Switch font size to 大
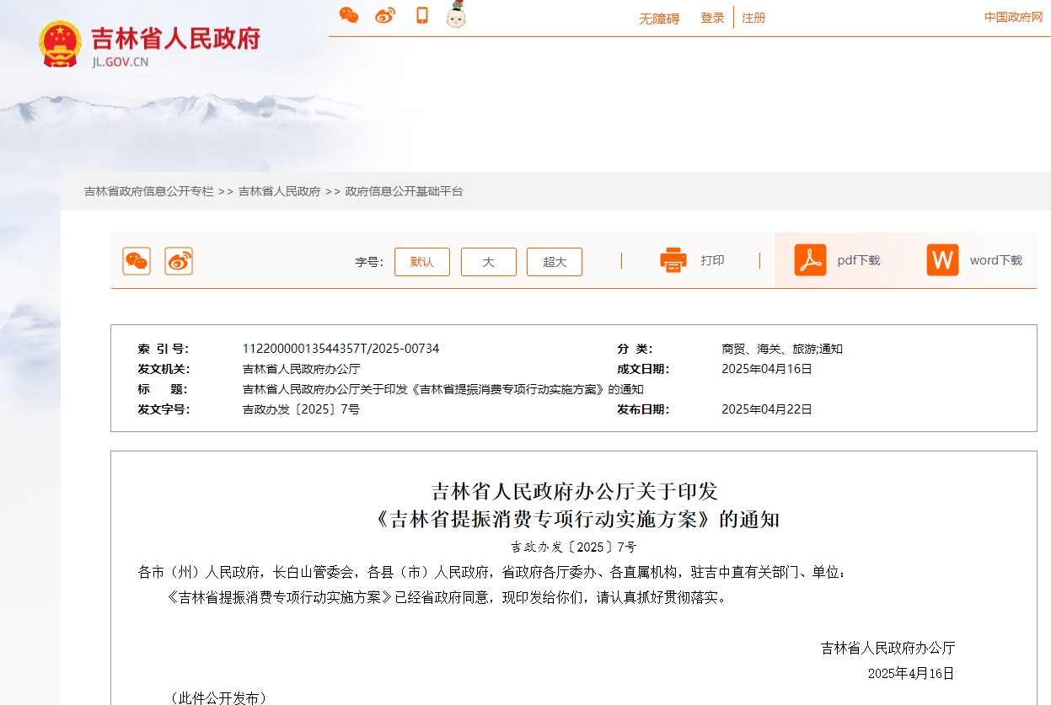Screen dimensions: 1051x705 pyautogui.click(x=488, y=262)
